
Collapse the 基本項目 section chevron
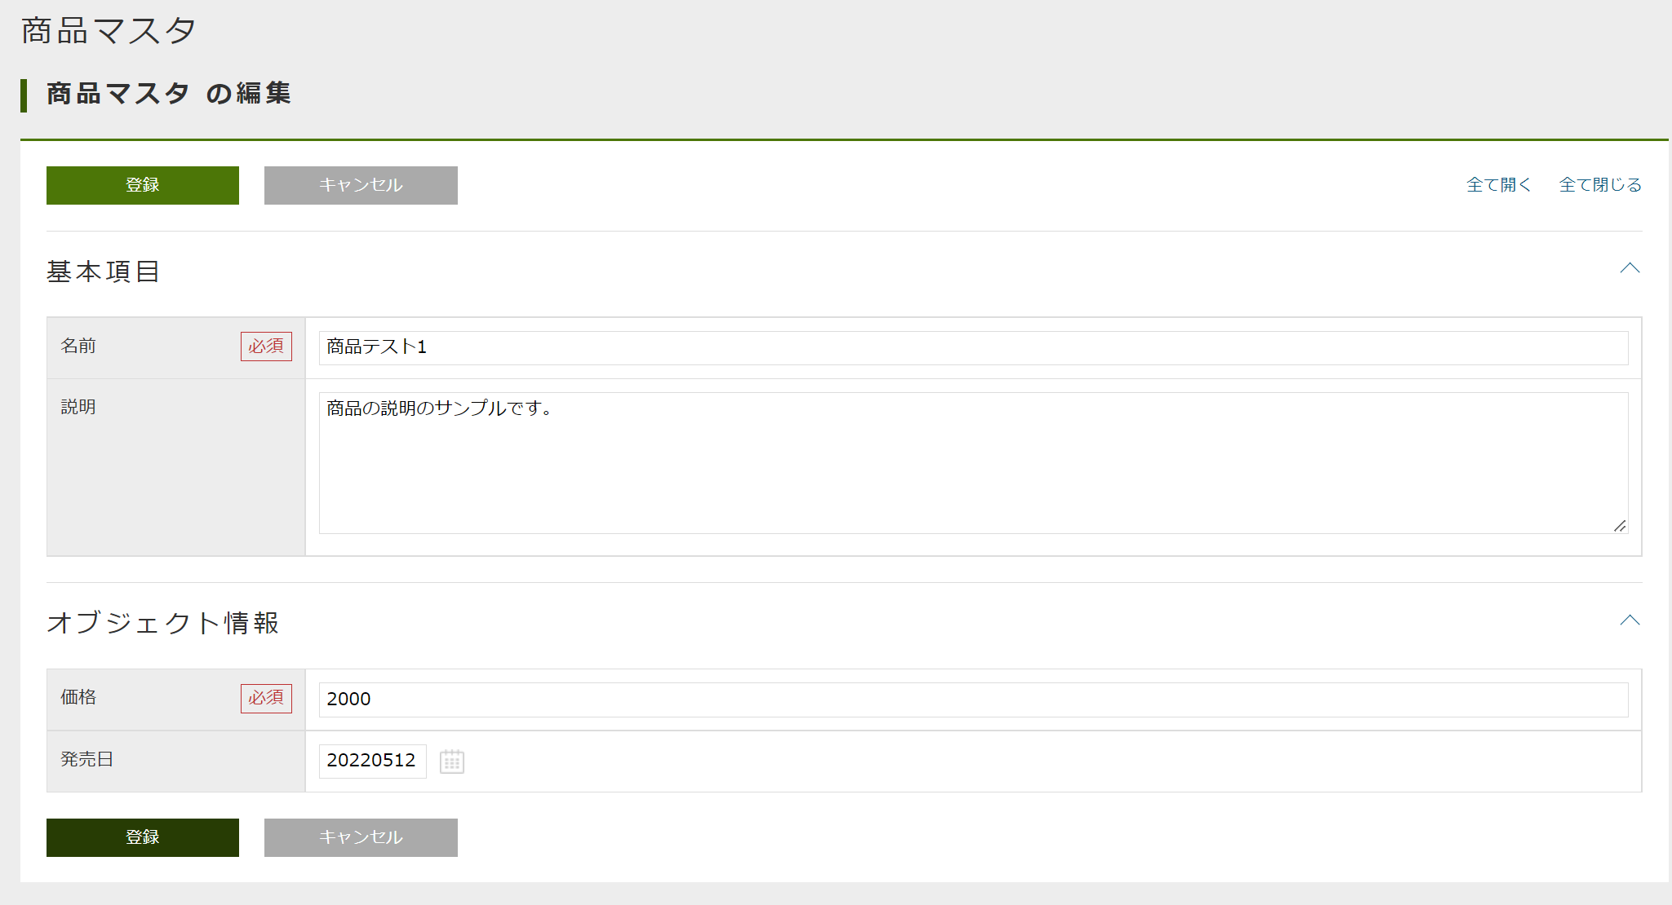[x=1630, y=269]
